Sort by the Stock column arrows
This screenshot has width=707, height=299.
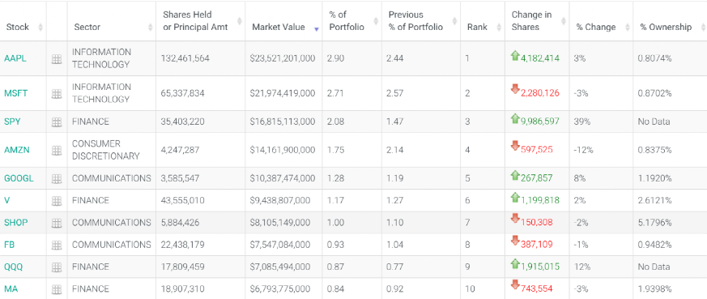(40, 27)
